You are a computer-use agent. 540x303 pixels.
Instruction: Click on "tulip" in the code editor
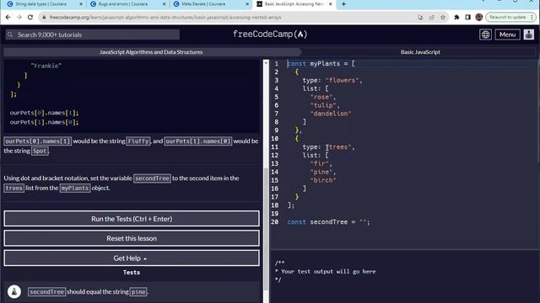[324, 105]
